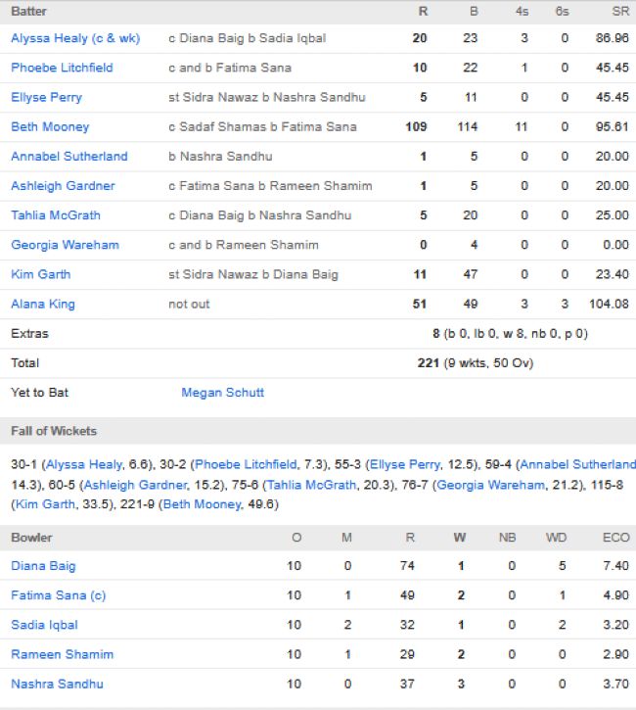Image resolution: width=636 pixels, height=710 pixels.
Task: Click Diana Baig in the bowler table
Action: [x=43, y=565]
